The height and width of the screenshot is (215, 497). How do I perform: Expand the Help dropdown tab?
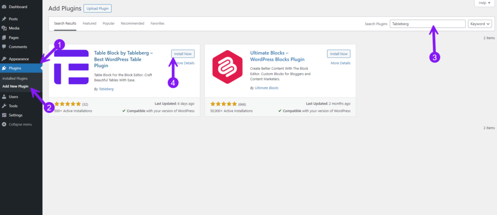(x=484, y=3)
